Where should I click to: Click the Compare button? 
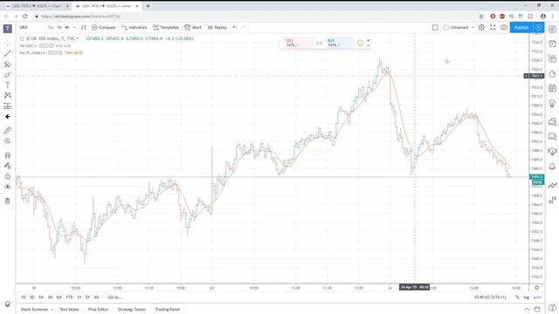(103, 27)
